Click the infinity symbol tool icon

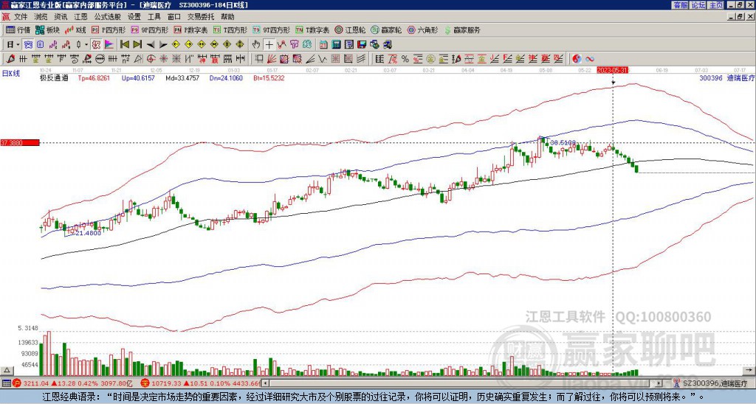[x=590, y=59]
